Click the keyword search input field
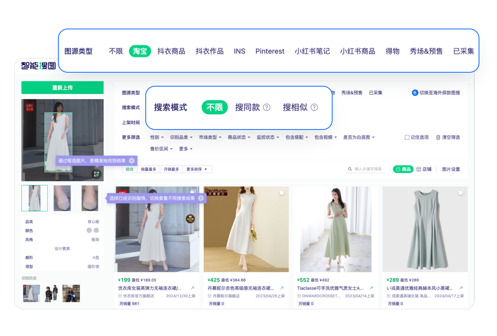 tap(368, 169)
